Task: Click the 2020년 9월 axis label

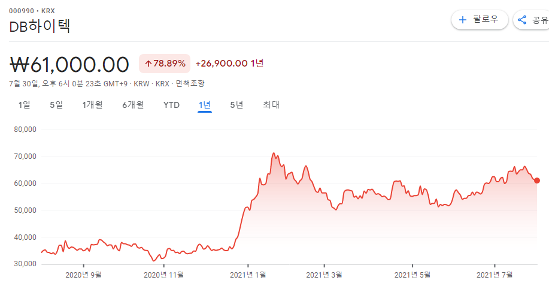Action: (83, 275)
